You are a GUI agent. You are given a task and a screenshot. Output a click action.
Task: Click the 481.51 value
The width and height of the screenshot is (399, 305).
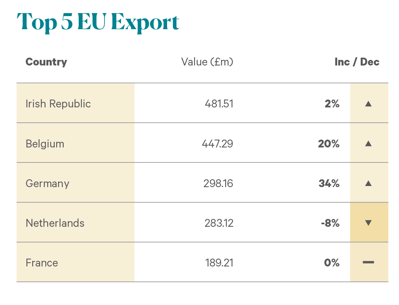point(219,104)
